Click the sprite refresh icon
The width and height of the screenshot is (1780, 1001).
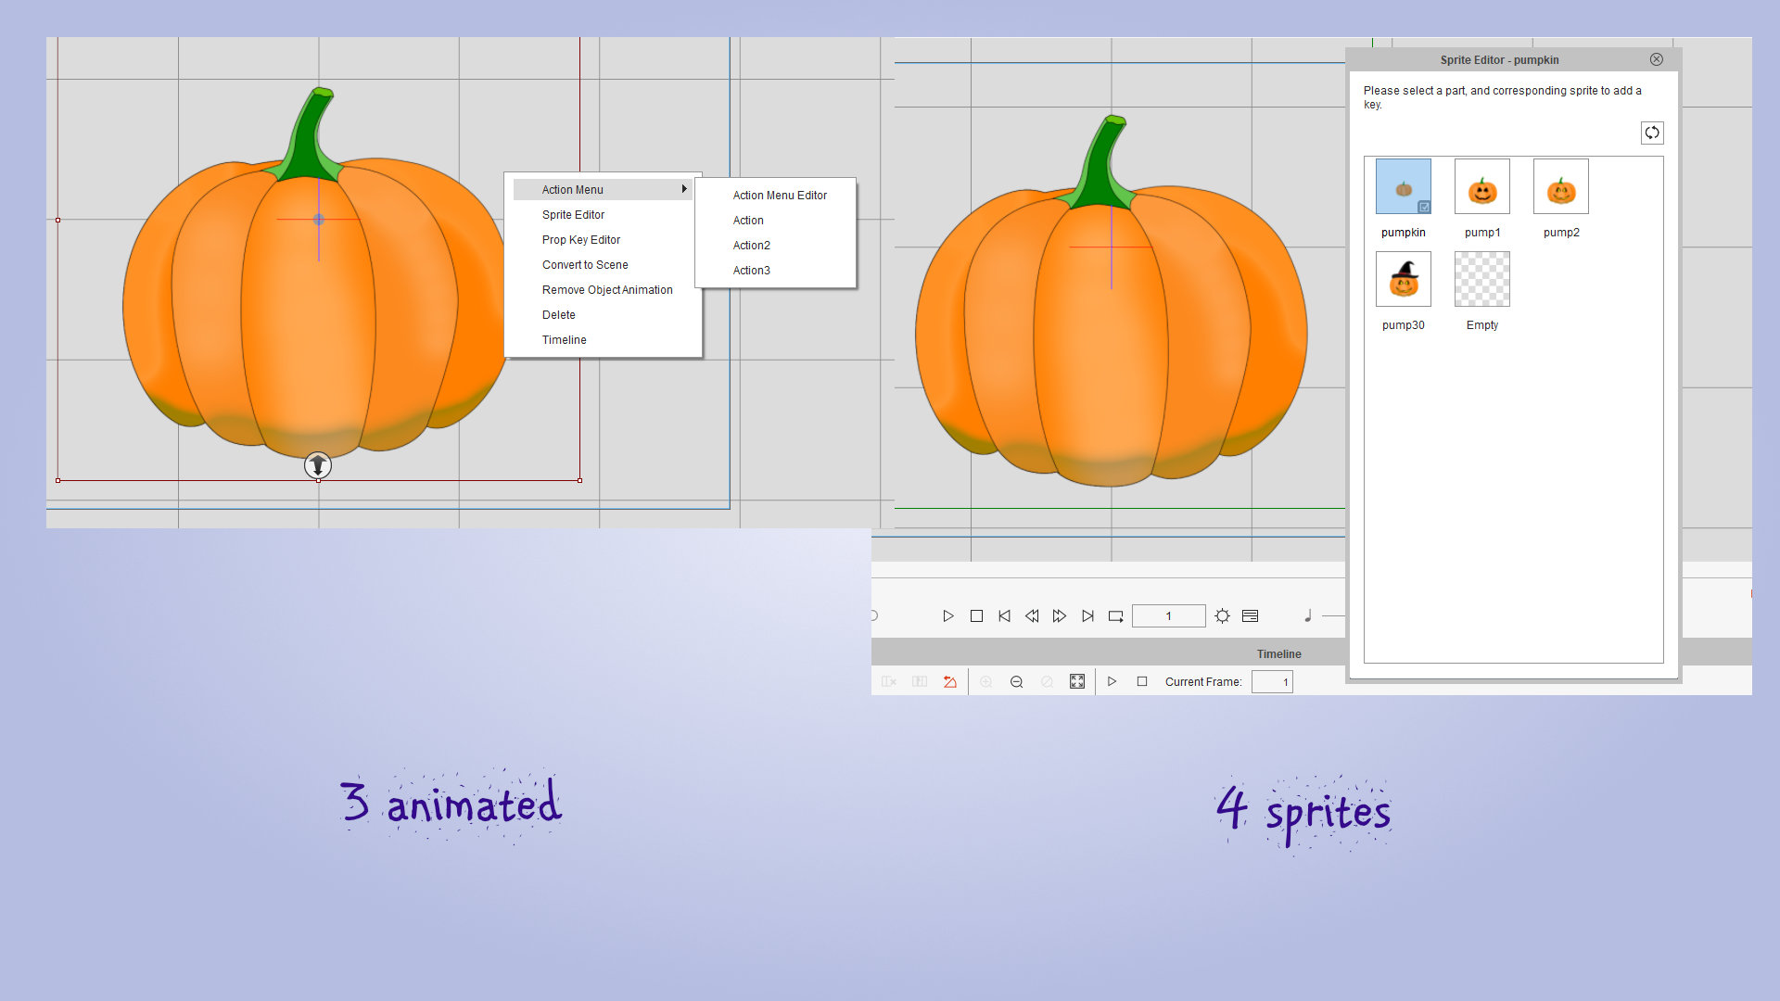[1652, 133]
